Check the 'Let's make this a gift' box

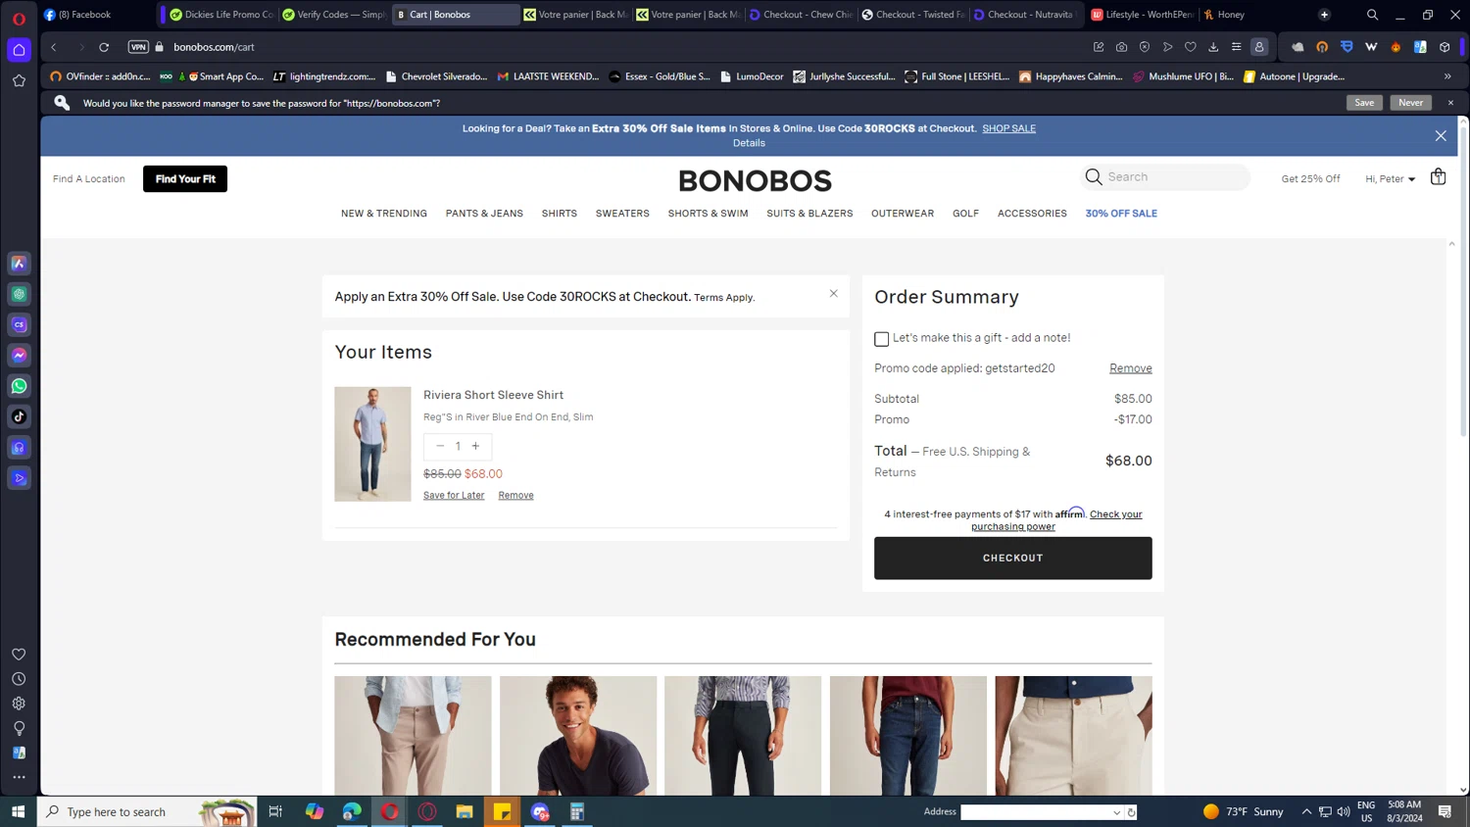point(882,339)
